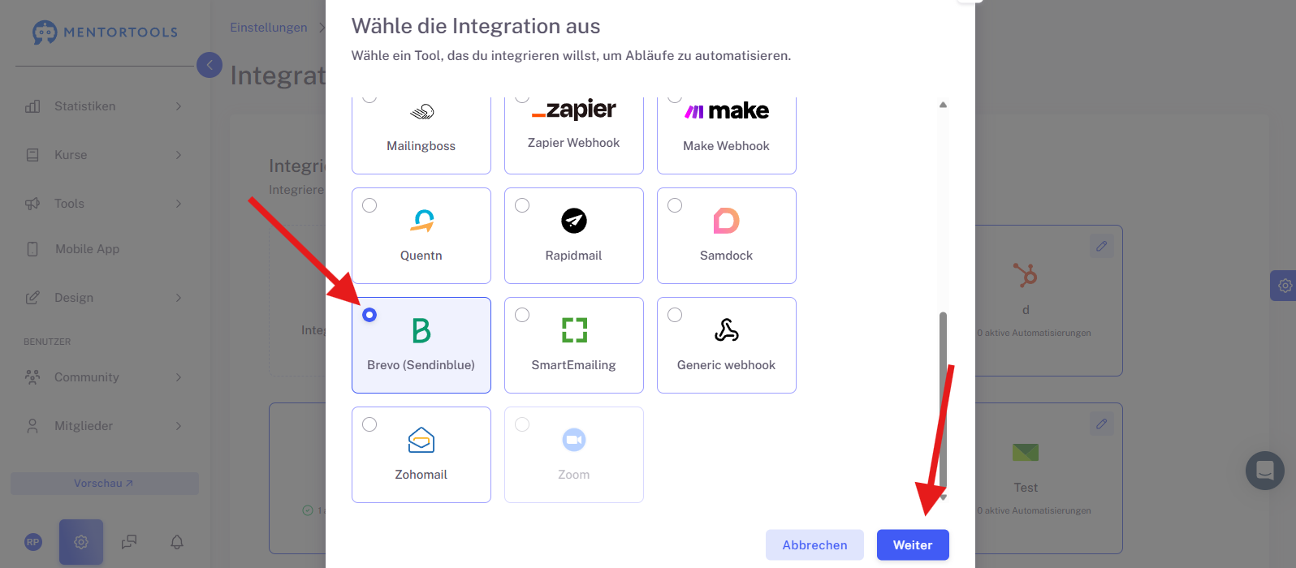The image size is (1296, 568).
Task: Open Mitglieder in the sidebar
Action: point(105,426)
